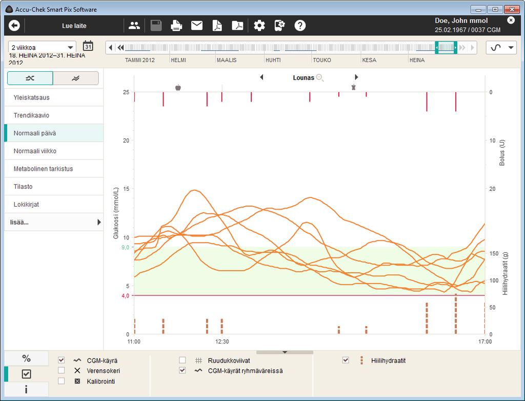Step timeline back one arrow

(111, 48)
